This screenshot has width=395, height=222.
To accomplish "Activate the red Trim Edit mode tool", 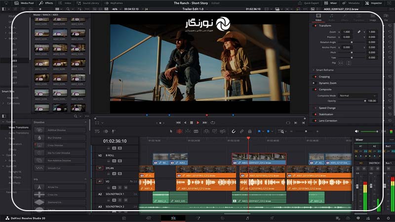I will [179, 131].
